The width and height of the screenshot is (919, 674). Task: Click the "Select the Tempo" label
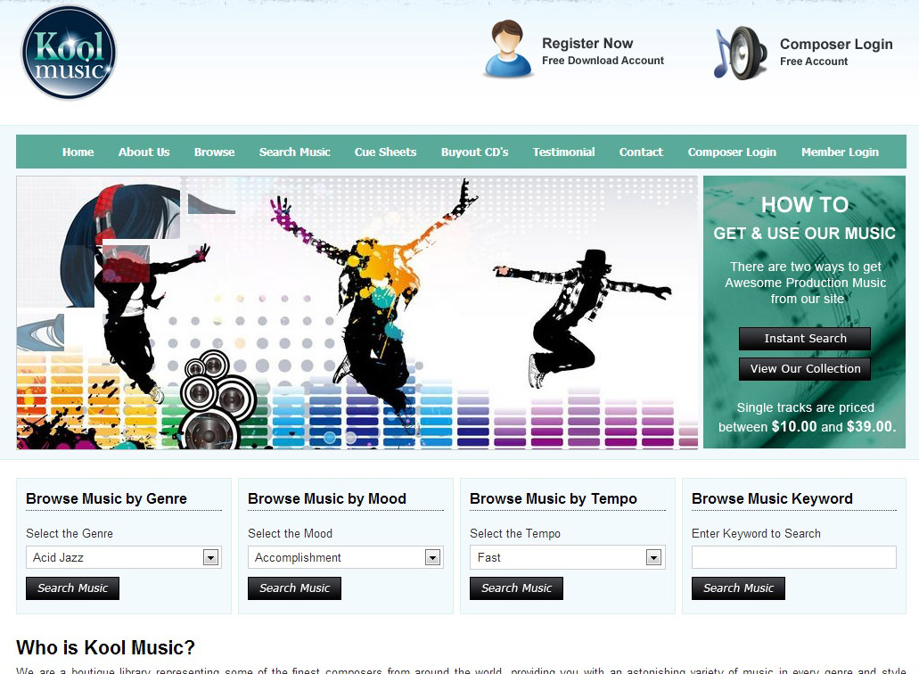(515, 533)
